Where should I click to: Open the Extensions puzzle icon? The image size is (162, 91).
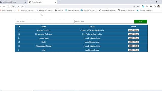(151, 6)
